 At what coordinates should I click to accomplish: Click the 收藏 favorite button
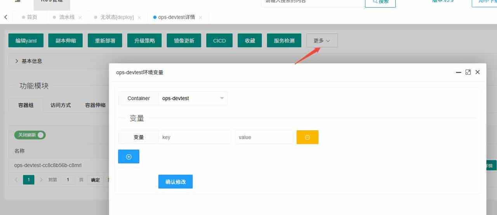(250, 41)
